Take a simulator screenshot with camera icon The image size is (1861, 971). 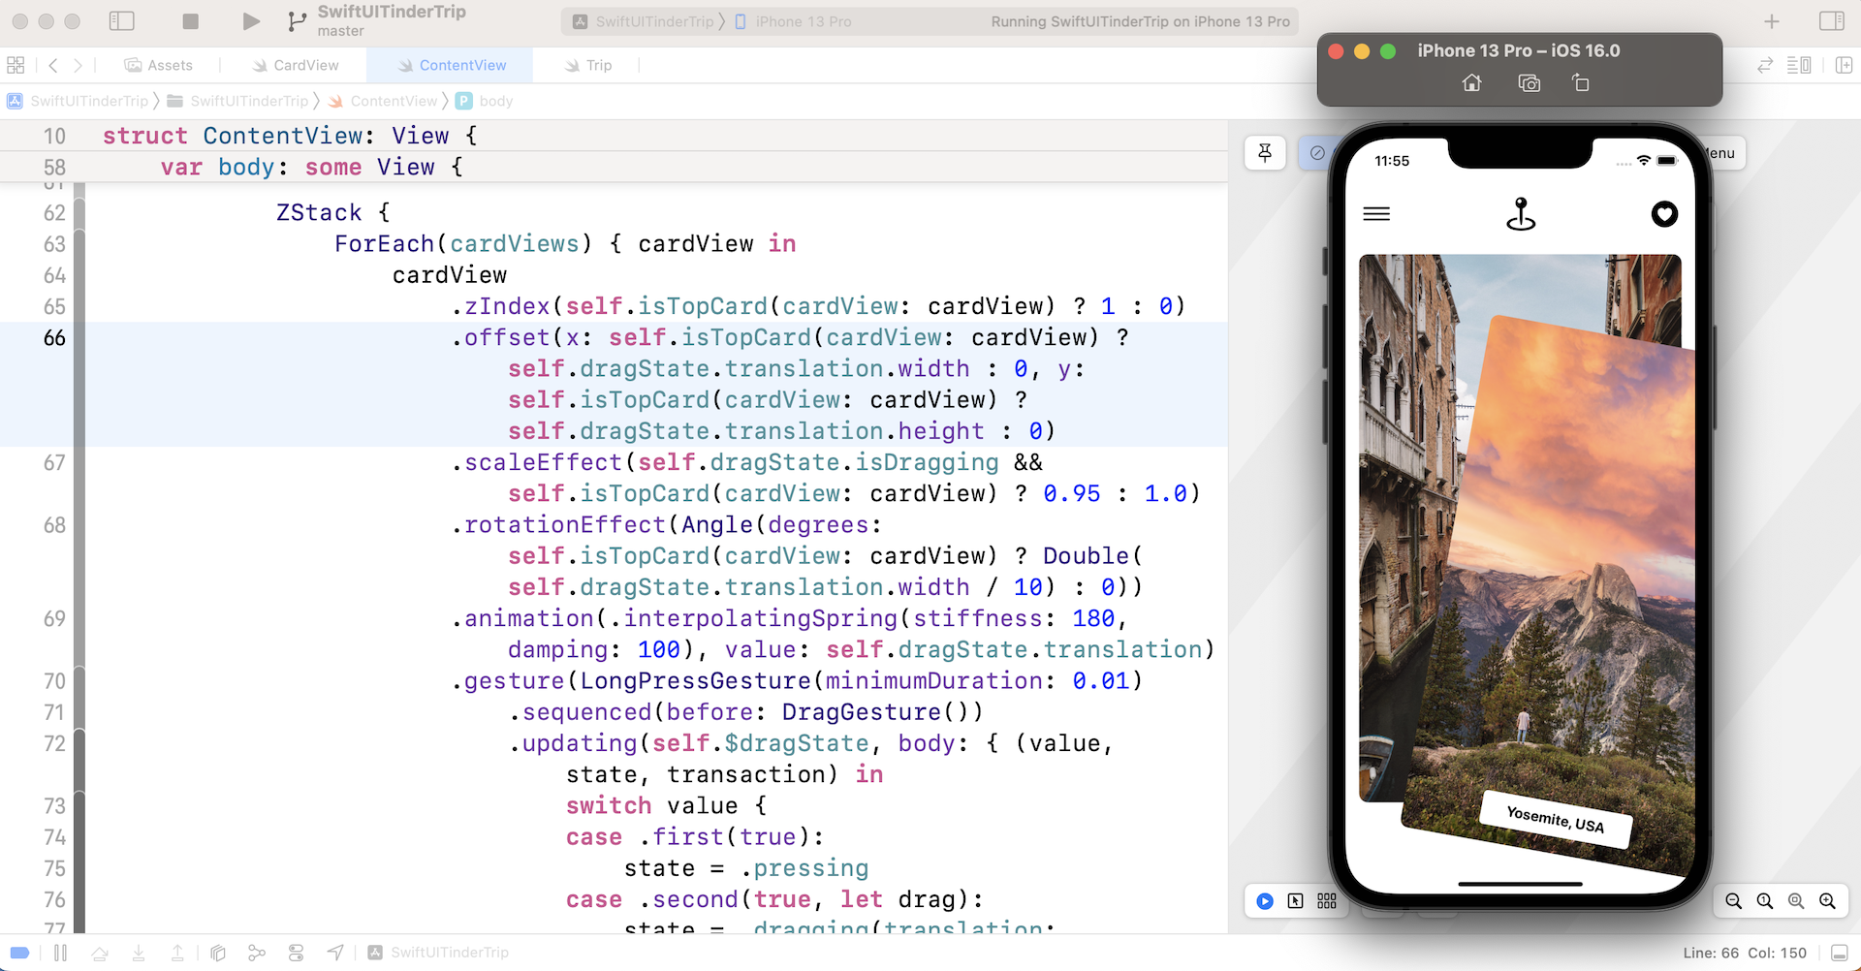tap(1529, 83)
